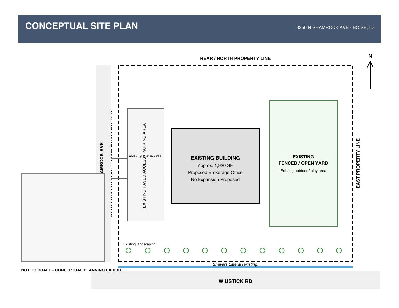Click the 'N' compass letter
The height and width of the screenshot is (308, 399).
[370, 56]
